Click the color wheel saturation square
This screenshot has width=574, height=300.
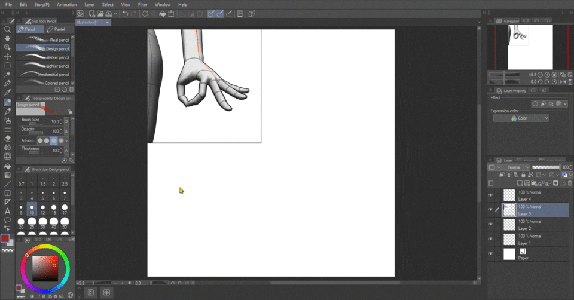point(45,268)
